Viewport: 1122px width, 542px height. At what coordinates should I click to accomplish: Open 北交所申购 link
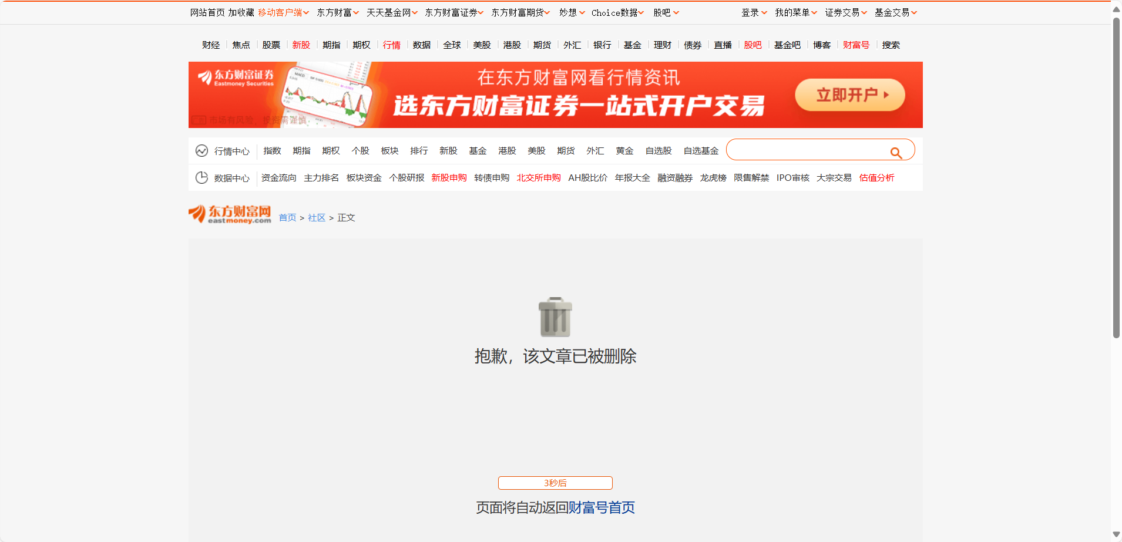coord(539,178)
